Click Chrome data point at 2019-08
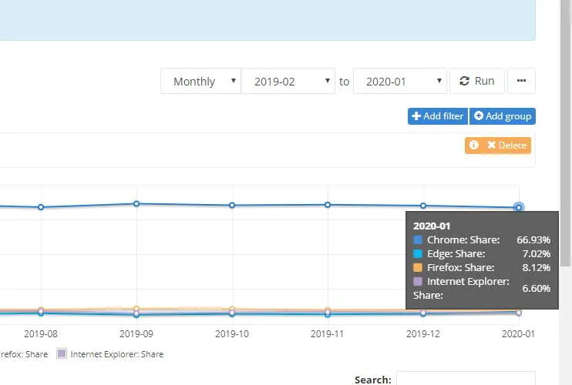572x385 pixels. [41, 206]
